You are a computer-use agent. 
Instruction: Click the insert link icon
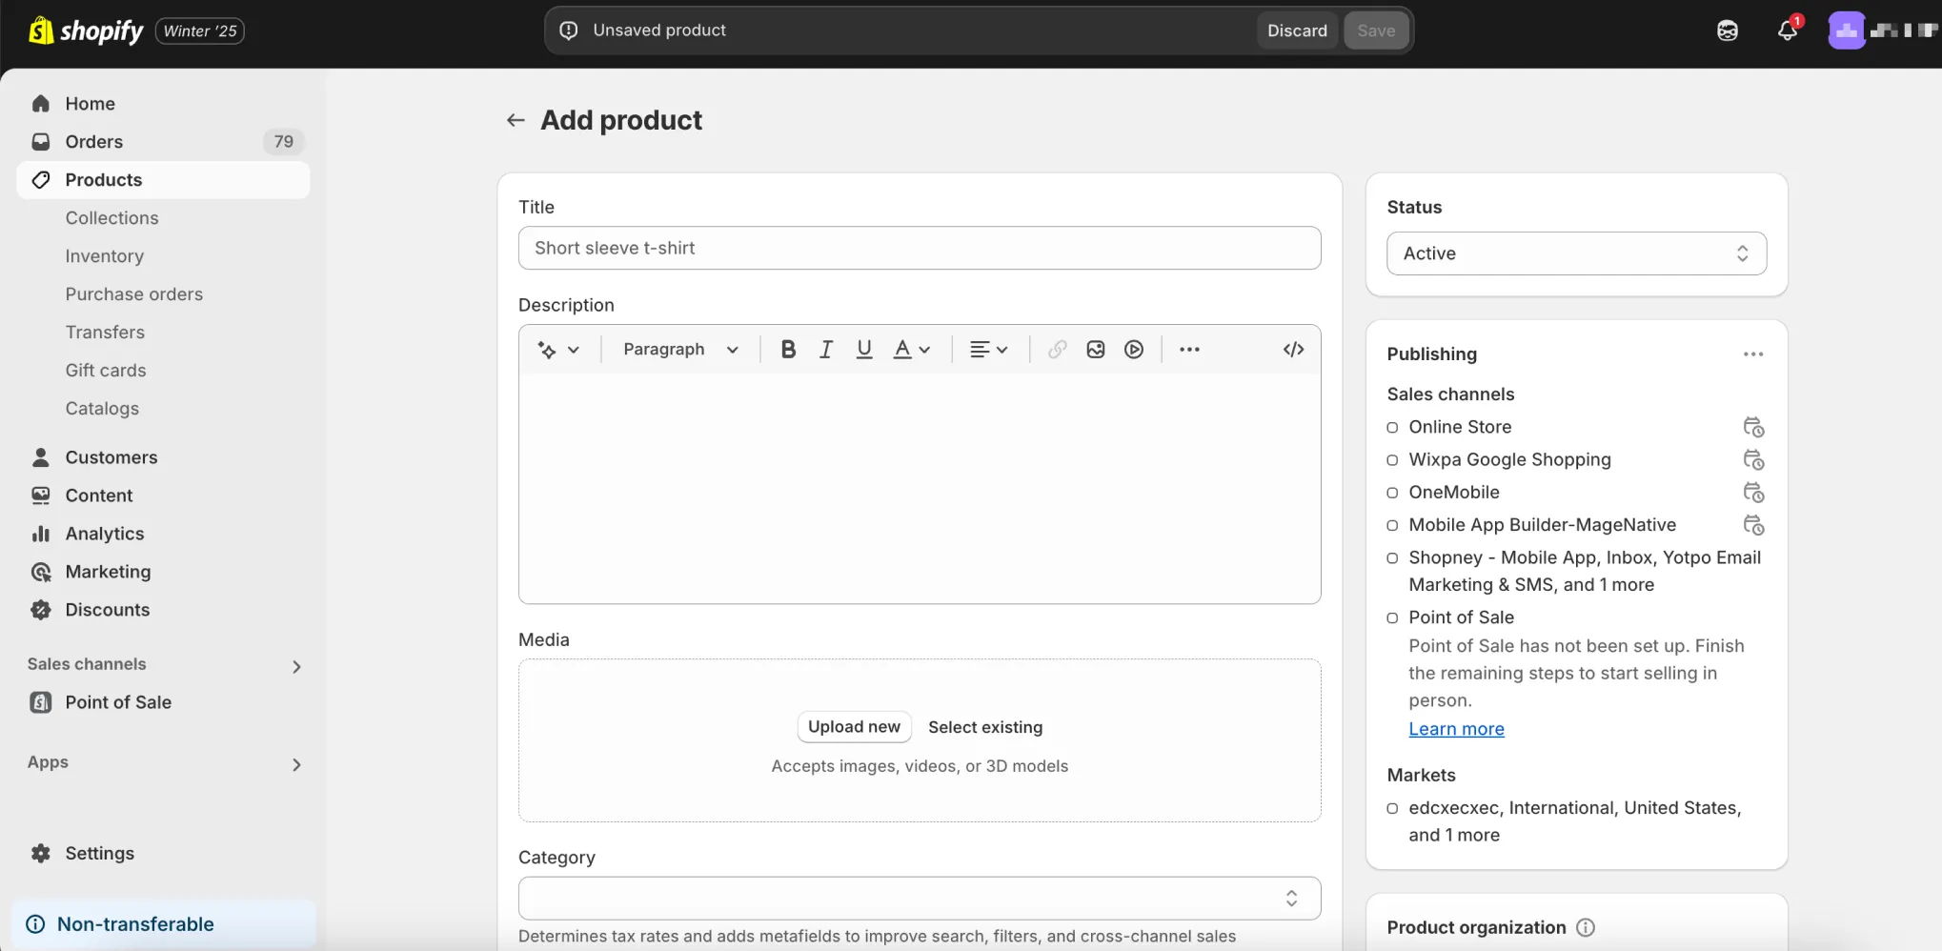(x=1057, y=350)
